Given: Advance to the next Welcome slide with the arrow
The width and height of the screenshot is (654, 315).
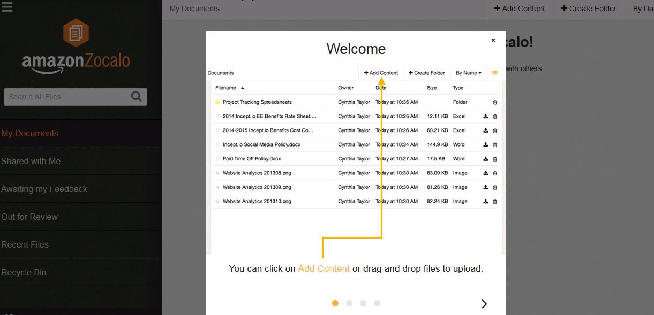Looking at the screenshot, I should click(x=484, y=304).
